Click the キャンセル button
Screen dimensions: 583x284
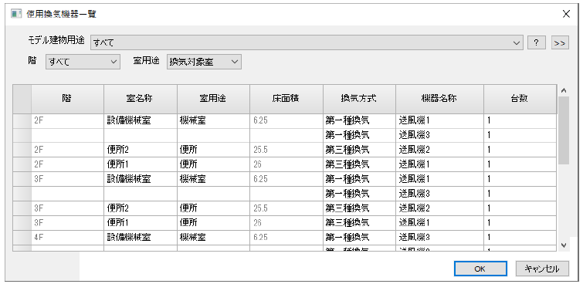pyautogui.click(x=542, y=269)
